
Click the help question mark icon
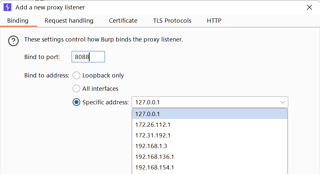(13, 41)
